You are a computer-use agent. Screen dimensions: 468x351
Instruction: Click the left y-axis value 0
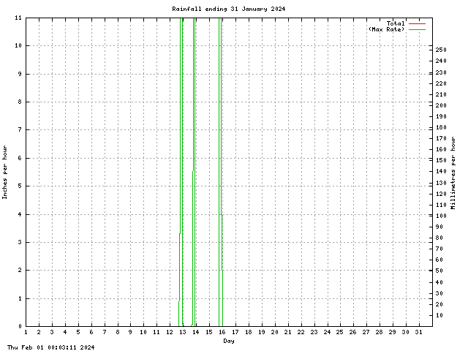click(20, 326)
